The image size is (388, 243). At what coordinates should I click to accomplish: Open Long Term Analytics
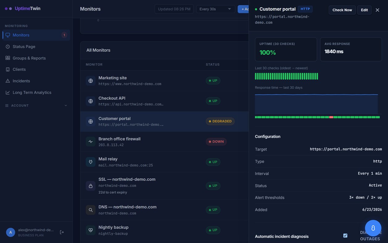point(36,92)
